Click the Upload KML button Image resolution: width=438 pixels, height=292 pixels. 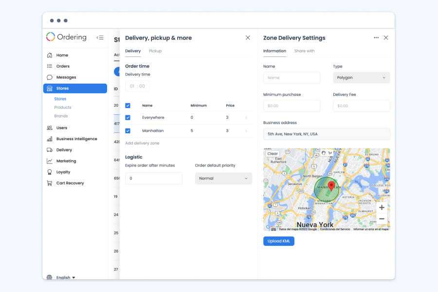tap(278, 241)
